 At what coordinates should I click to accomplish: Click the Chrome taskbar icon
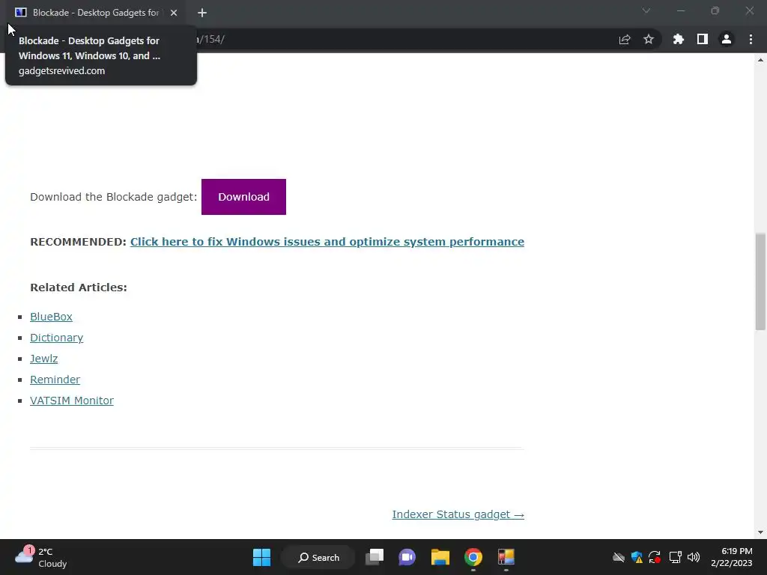pyautogui.click(x=473, y=557)
